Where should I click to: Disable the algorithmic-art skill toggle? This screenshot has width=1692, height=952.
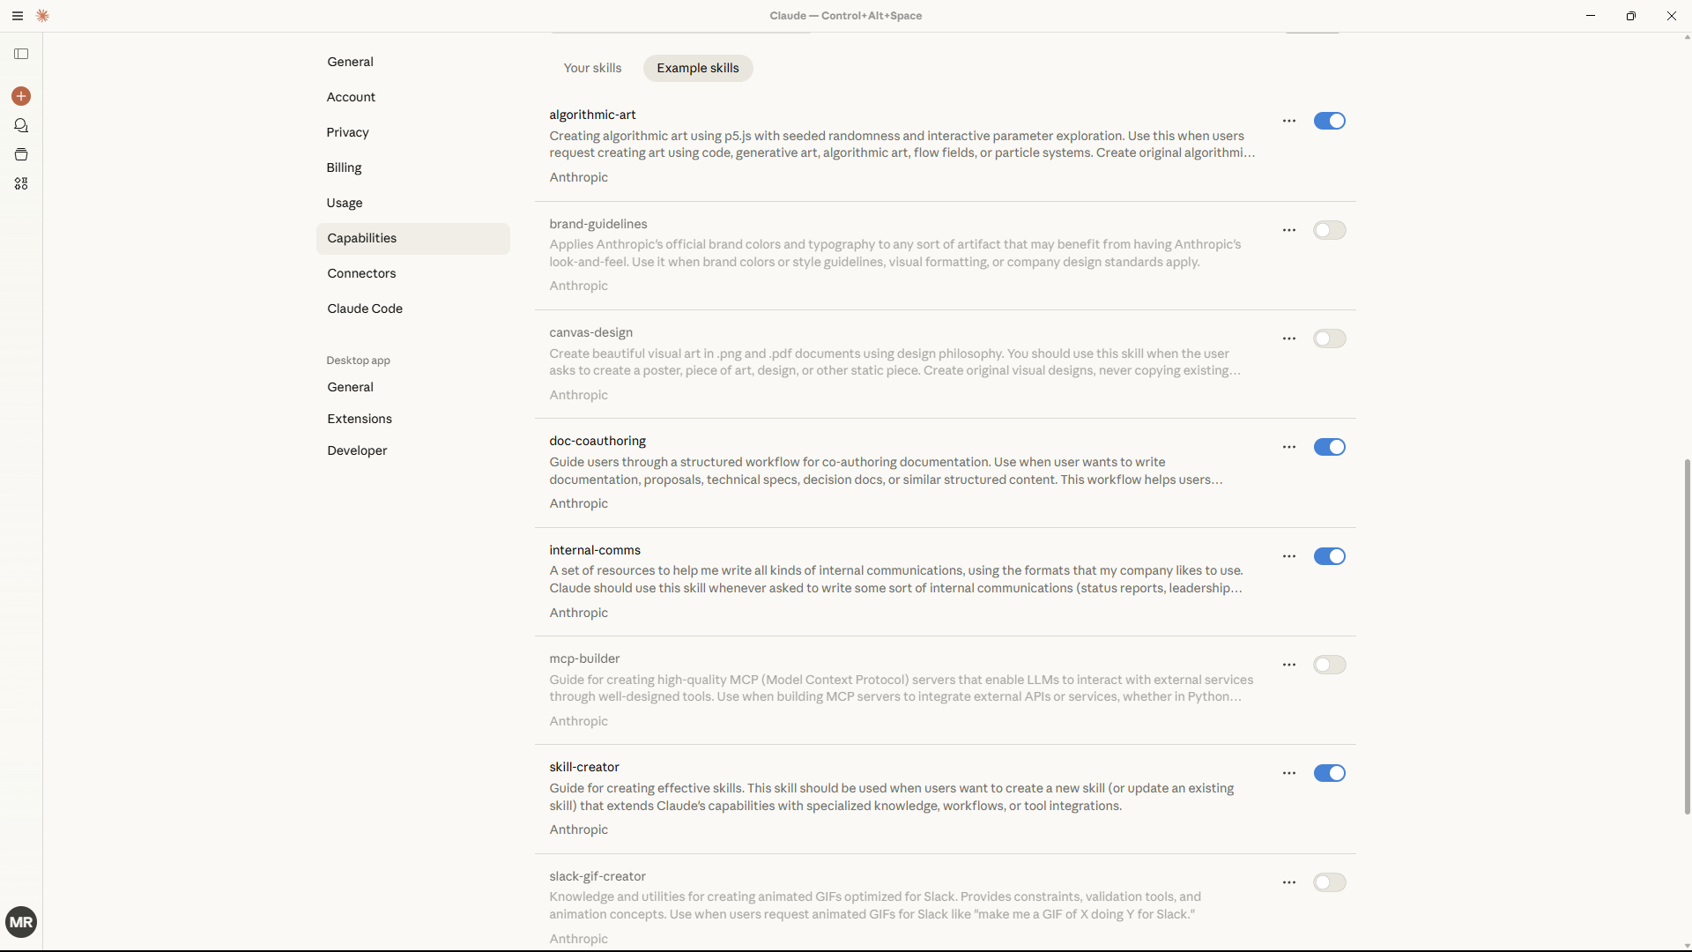click(1329, 121)
